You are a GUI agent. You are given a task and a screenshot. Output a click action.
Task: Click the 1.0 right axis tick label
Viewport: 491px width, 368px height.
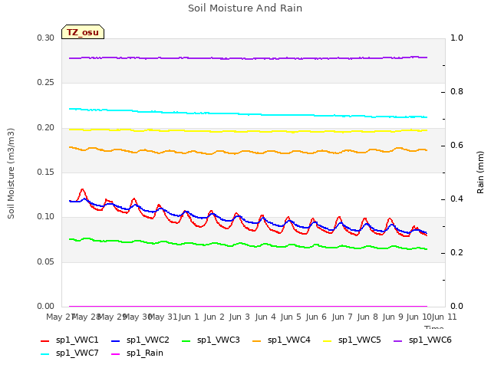[456, 38]
